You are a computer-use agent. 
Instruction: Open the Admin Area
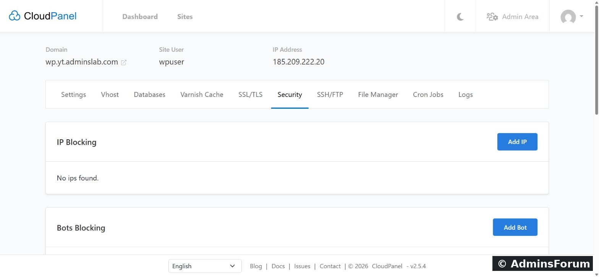(x=512, y=16)
